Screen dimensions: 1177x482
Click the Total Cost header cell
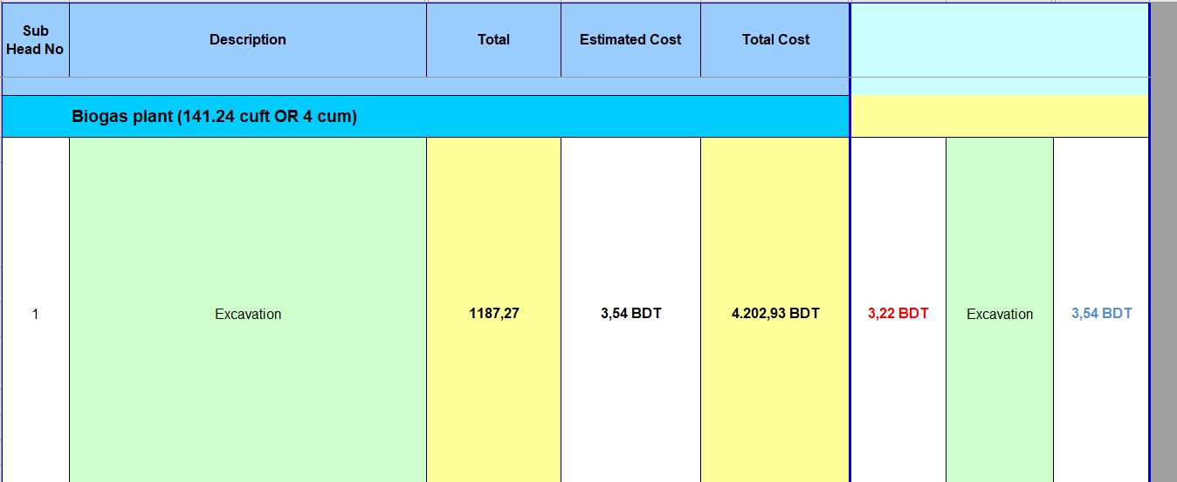[x=775, y=40]
